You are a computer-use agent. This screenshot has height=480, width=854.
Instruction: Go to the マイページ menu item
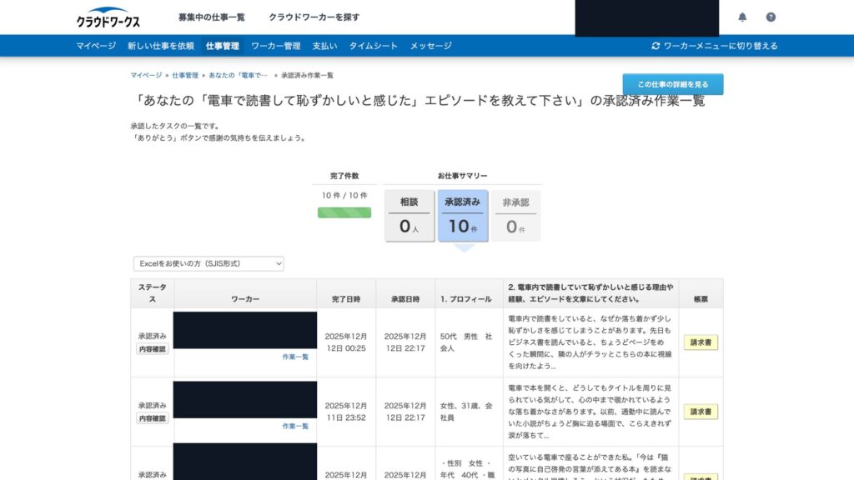coord(96,46)
